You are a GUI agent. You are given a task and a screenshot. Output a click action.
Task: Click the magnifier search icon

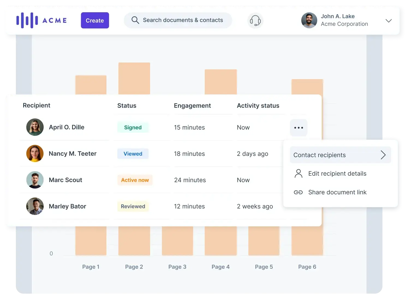pos(135,20)
